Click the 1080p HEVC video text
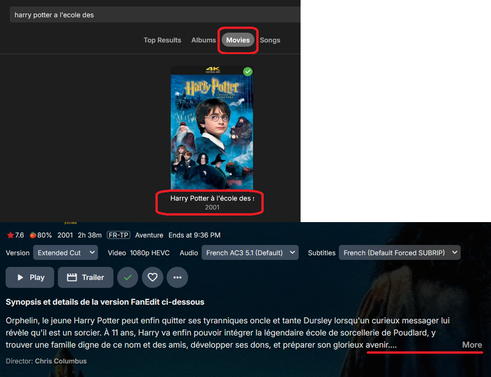491x377 pixels. (x=150, y=253)
